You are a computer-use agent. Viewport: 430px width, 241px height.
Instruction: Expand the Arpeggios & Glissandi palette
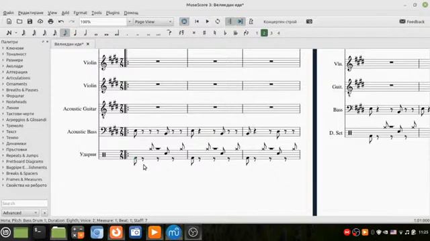click(26, 120)
